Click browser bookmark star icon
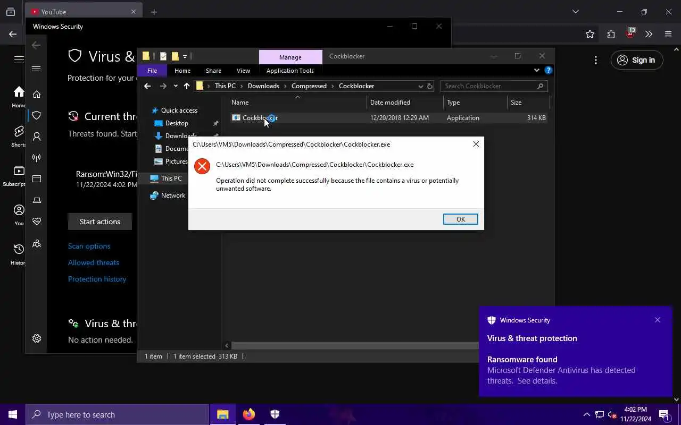 (590, 34)
